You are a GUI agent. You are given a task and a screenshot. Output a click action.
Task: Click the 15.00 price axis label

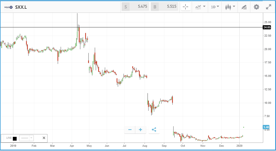(268, 76)
